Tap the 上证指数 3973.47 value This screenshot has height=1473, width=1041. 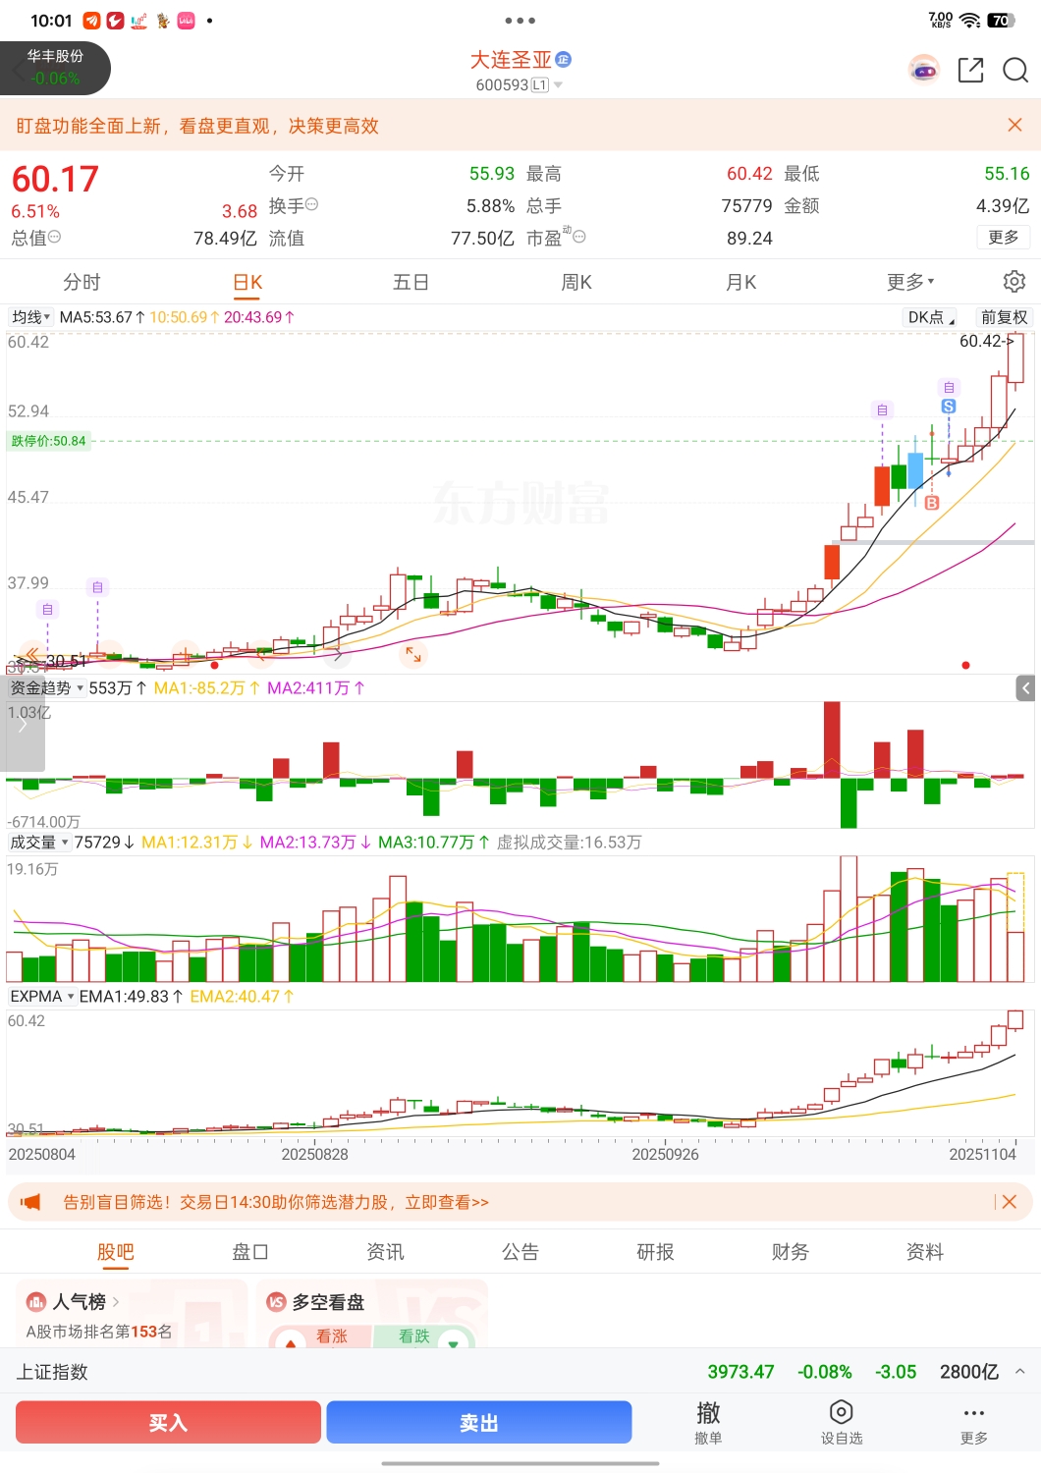click(740, 1372)
